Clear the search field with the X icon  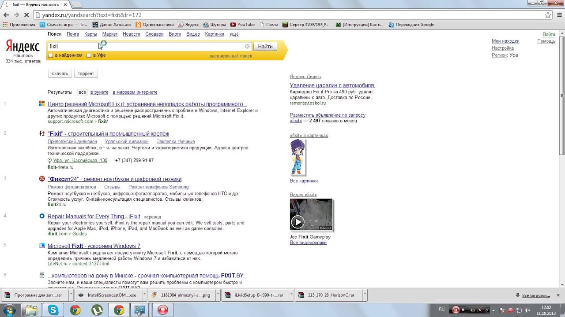pos(247,46)
